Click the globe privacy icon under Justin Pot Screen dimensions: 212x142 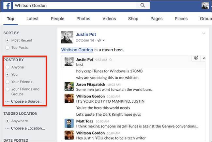point(99,40)
